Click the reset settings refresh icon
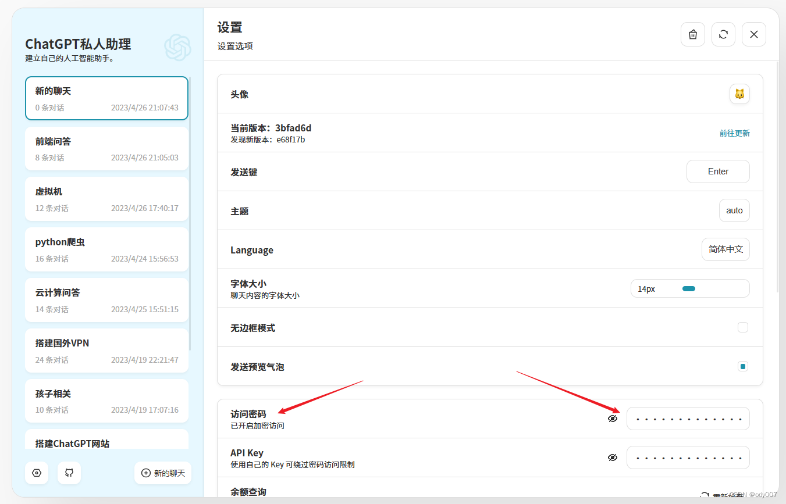The height and width of the screenshot is (504, 786). tap(723, 34)
